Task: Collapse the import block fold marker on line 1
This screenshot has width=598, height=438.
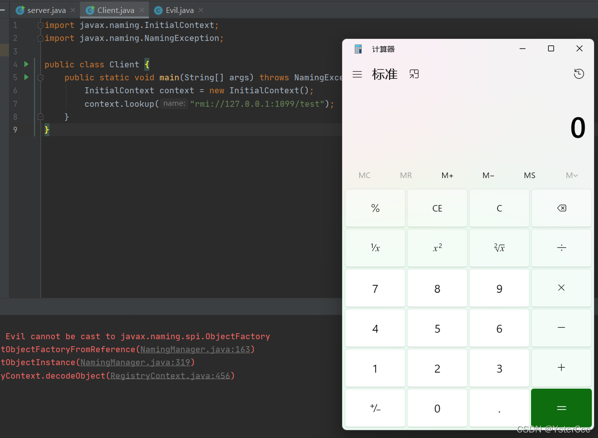Action: (40, 25)
